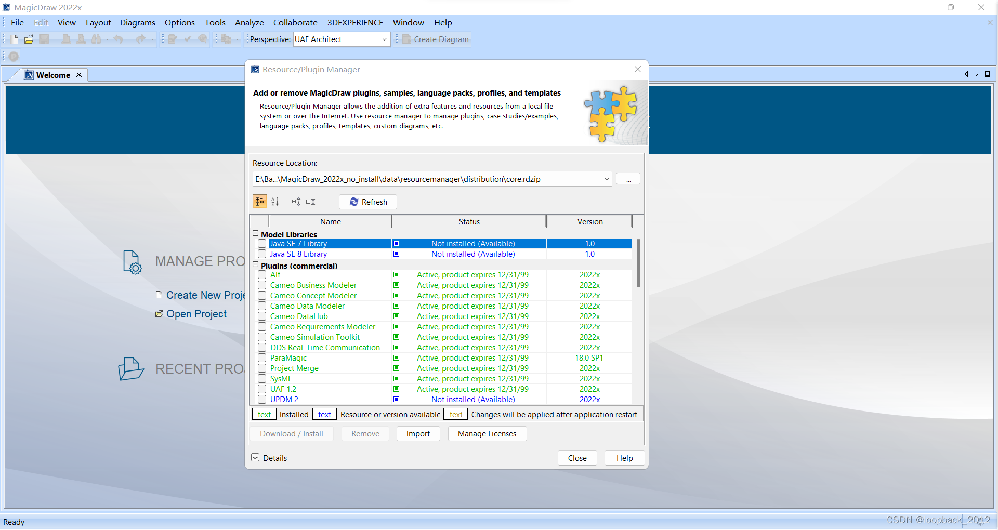Viewport: 998px width, 530px height.
Task: Click the Help button in the dialog
Action: (x=625, y=458)
